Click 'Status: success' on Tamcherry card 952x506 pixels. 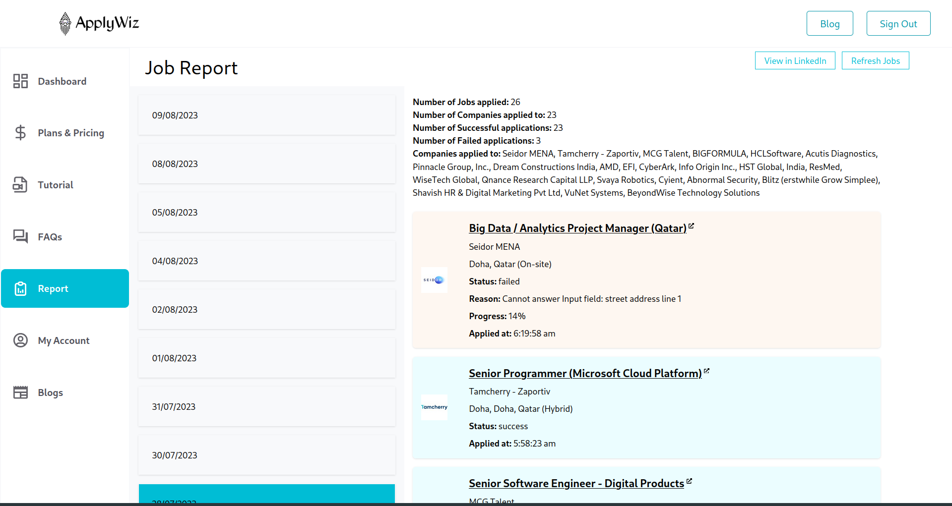coord(498,426)
